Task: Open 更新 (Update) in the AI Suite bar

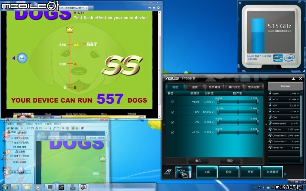Action: tap(251, 172)
